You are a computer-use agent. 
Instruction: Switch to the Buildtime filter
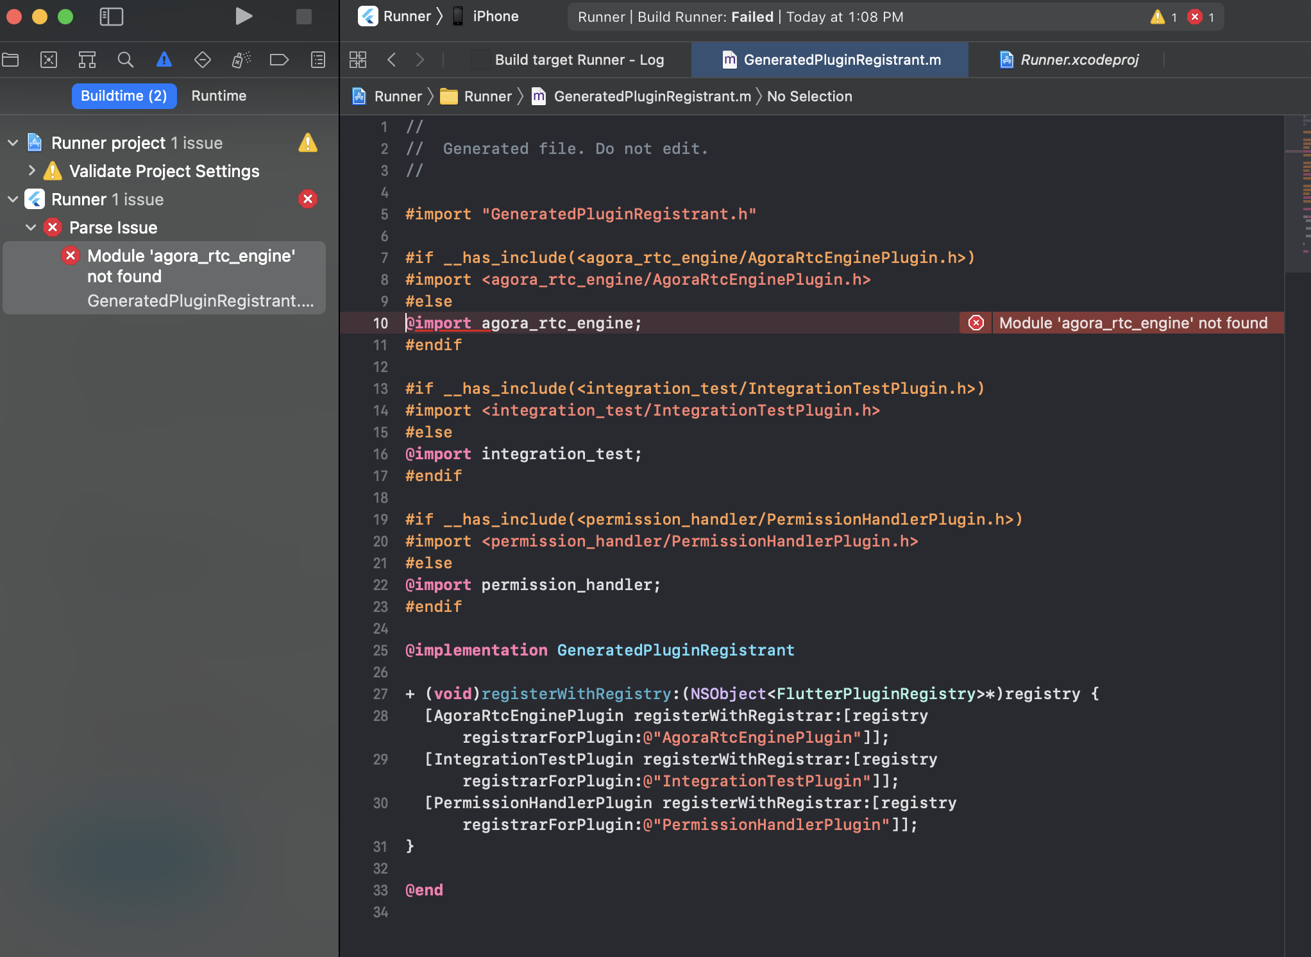124,96
